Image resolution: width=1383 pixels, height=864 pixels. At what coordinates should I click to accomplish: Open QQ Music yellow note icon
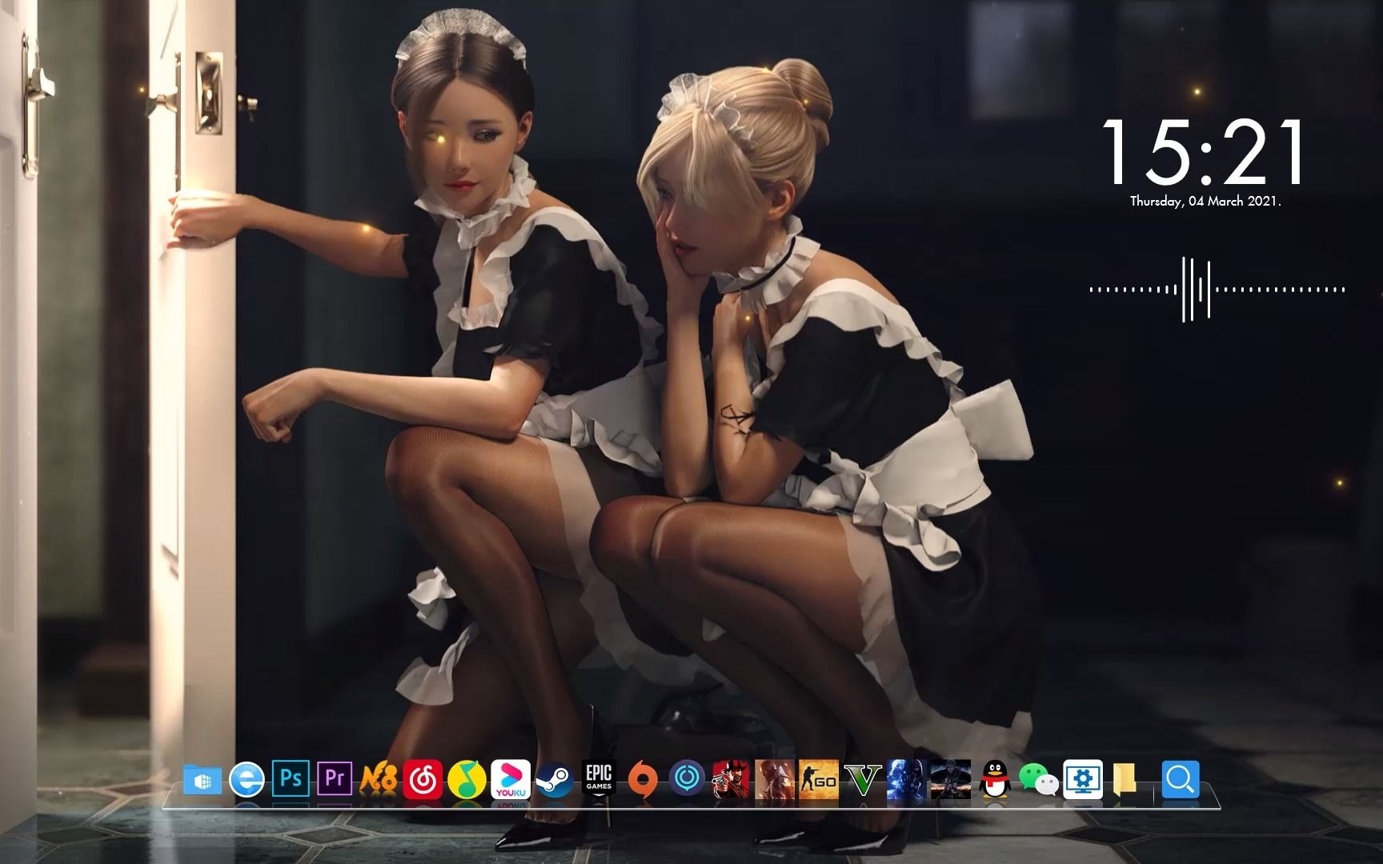pos(467,779)
